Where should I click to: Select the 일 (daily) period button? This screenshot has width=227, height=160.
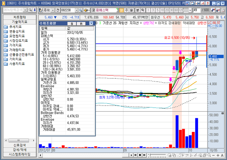click(121, 10)
